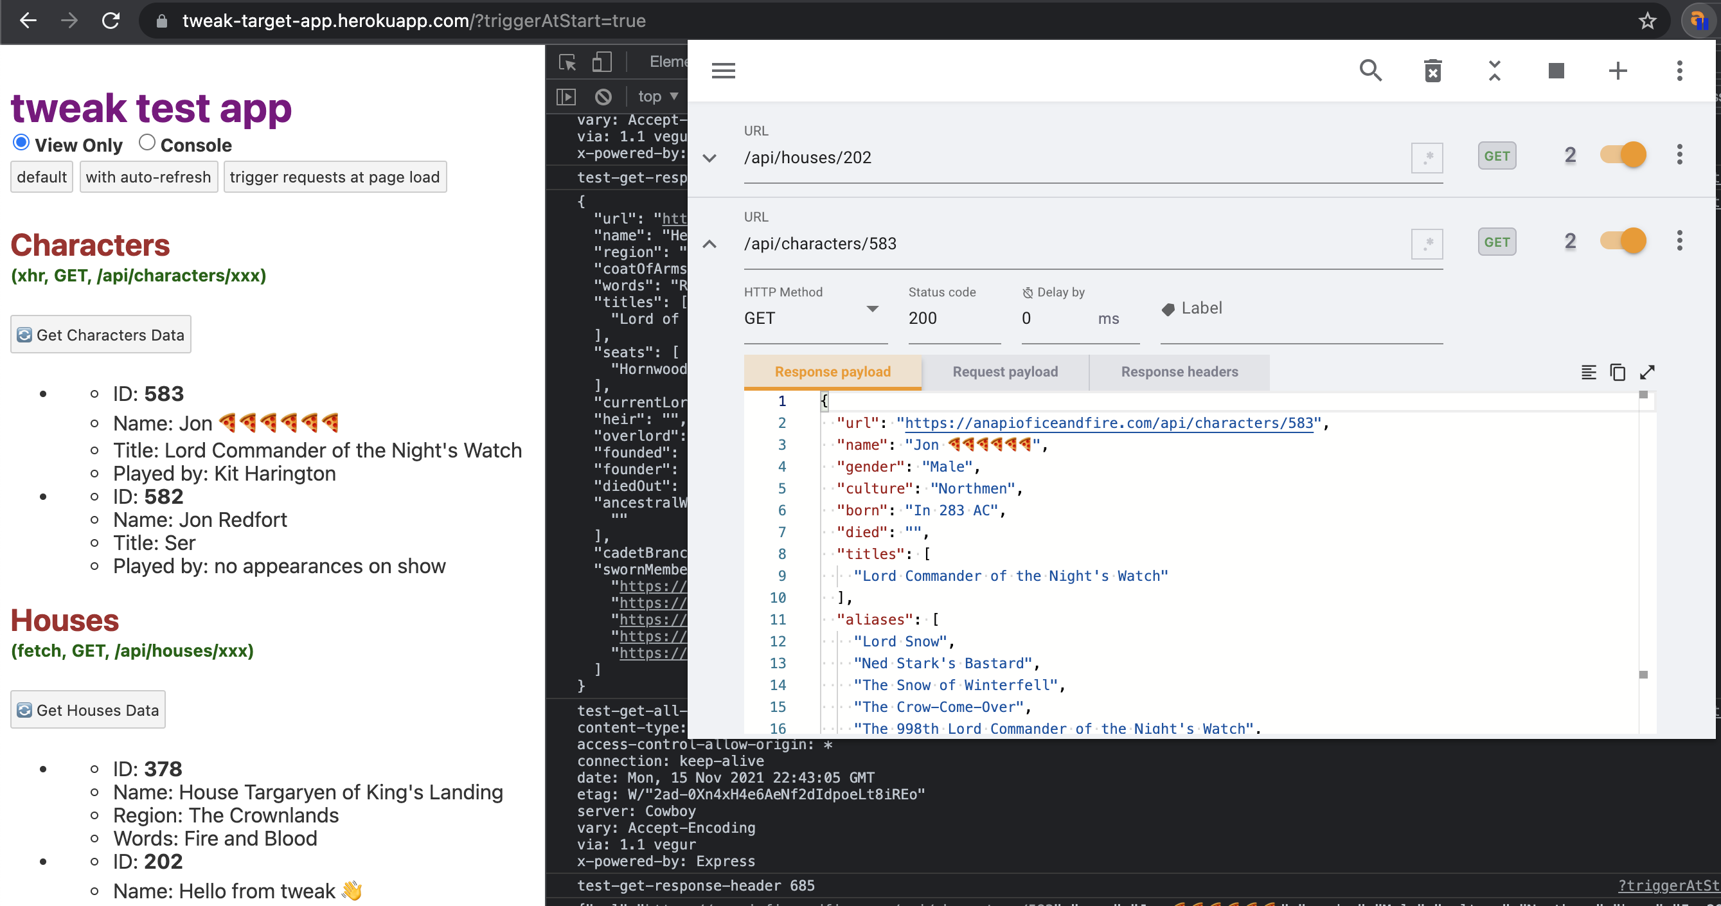Open the HTTP Method dropdown
The height and width of the screenshot is (906, 1721).
point(815,318)
